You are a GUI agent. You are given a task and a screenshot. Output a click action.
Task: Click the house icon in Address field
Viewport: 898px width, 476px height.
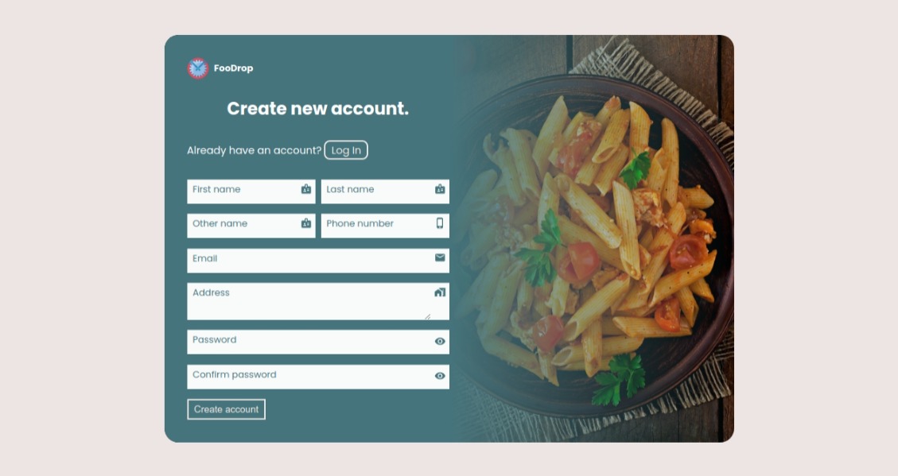point(440,292)
